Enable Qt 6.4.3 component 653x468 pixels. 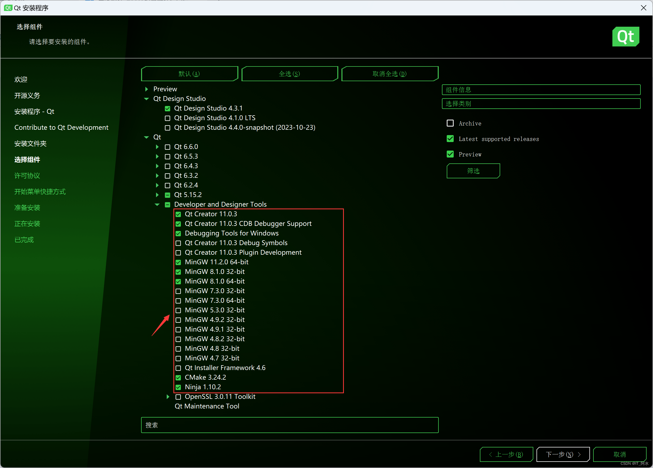(167, 166)
